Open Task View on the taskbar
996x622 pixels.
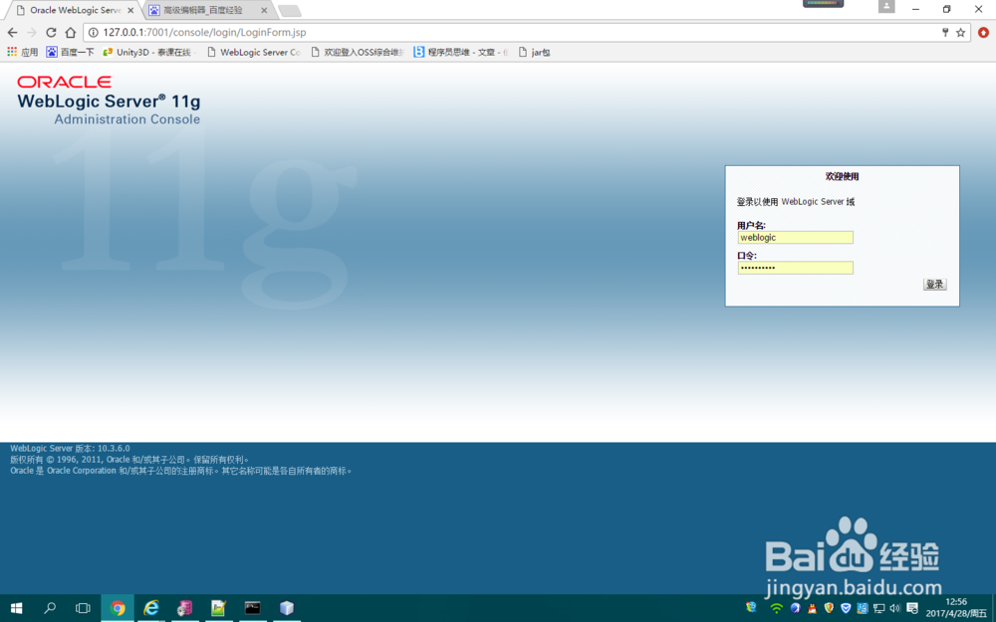pos(83,608)
